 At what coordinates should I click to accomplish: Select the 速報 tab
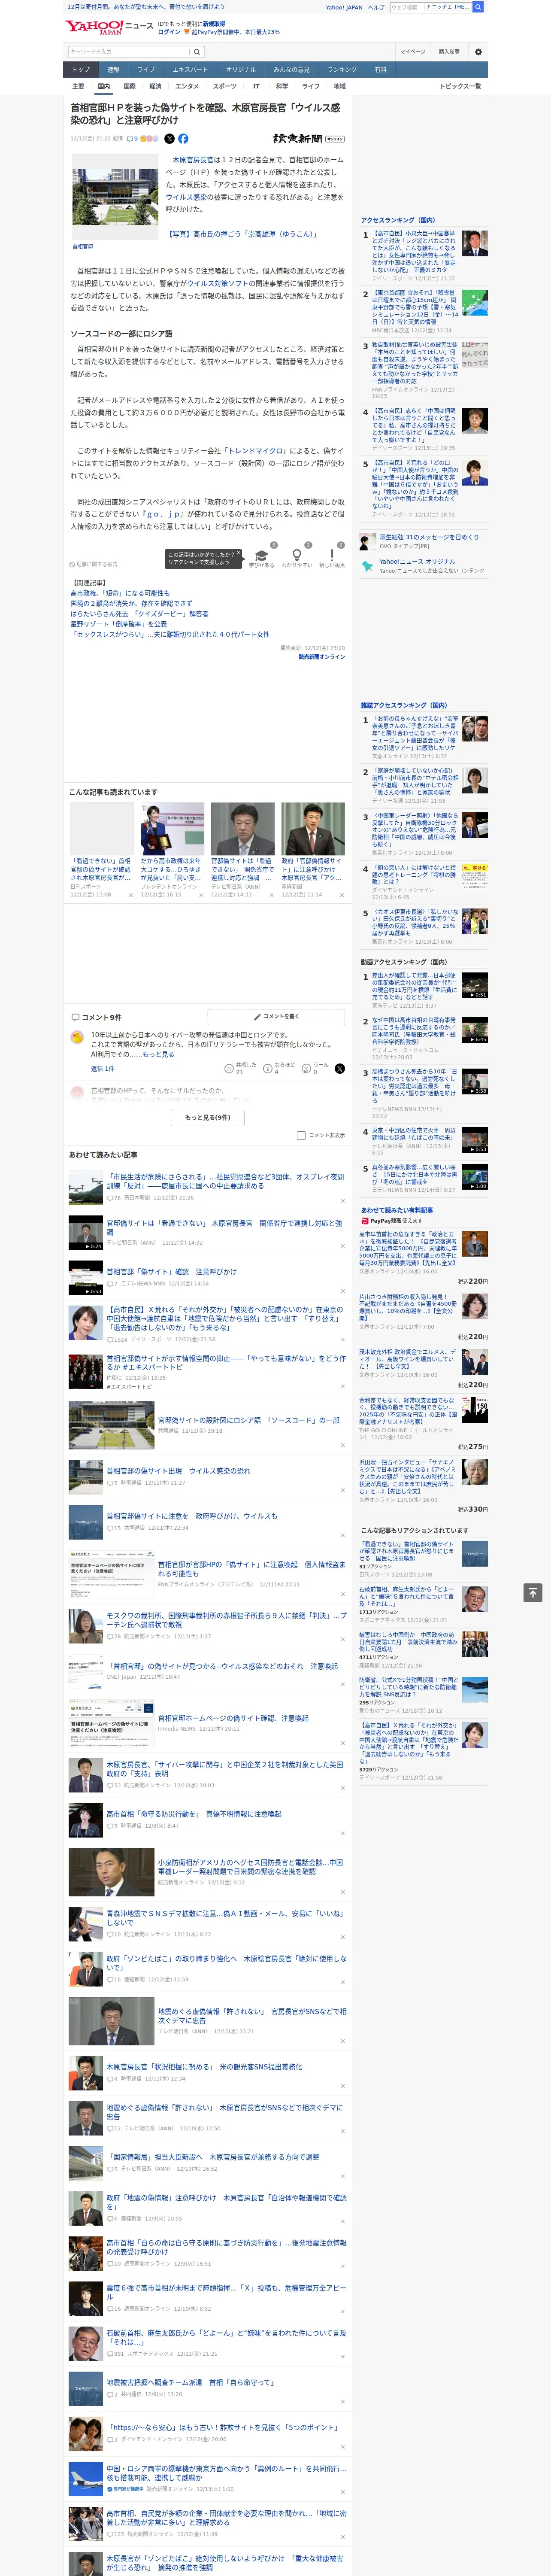113,70
